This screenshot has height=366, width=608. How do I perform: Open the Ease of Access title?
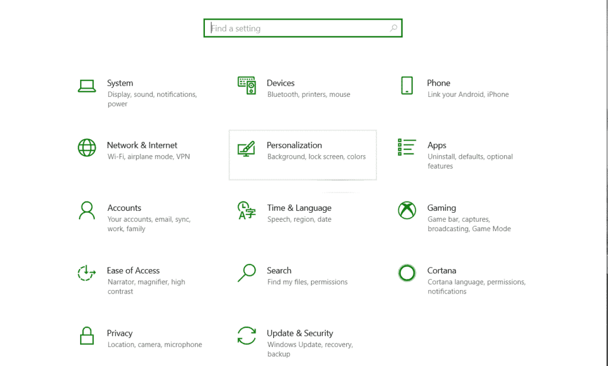(133, 270)
